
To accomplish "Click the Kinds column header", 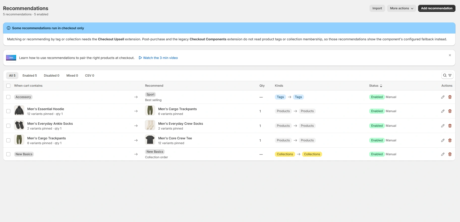I will click(x=279, y=86).
